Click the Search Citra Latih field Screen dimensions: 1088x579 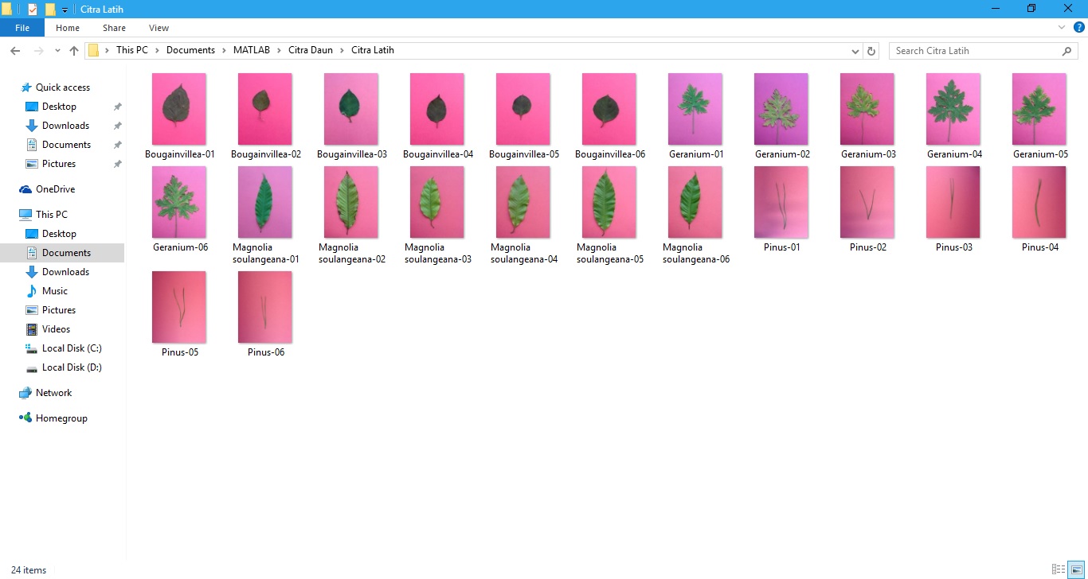tap(973, 51)
